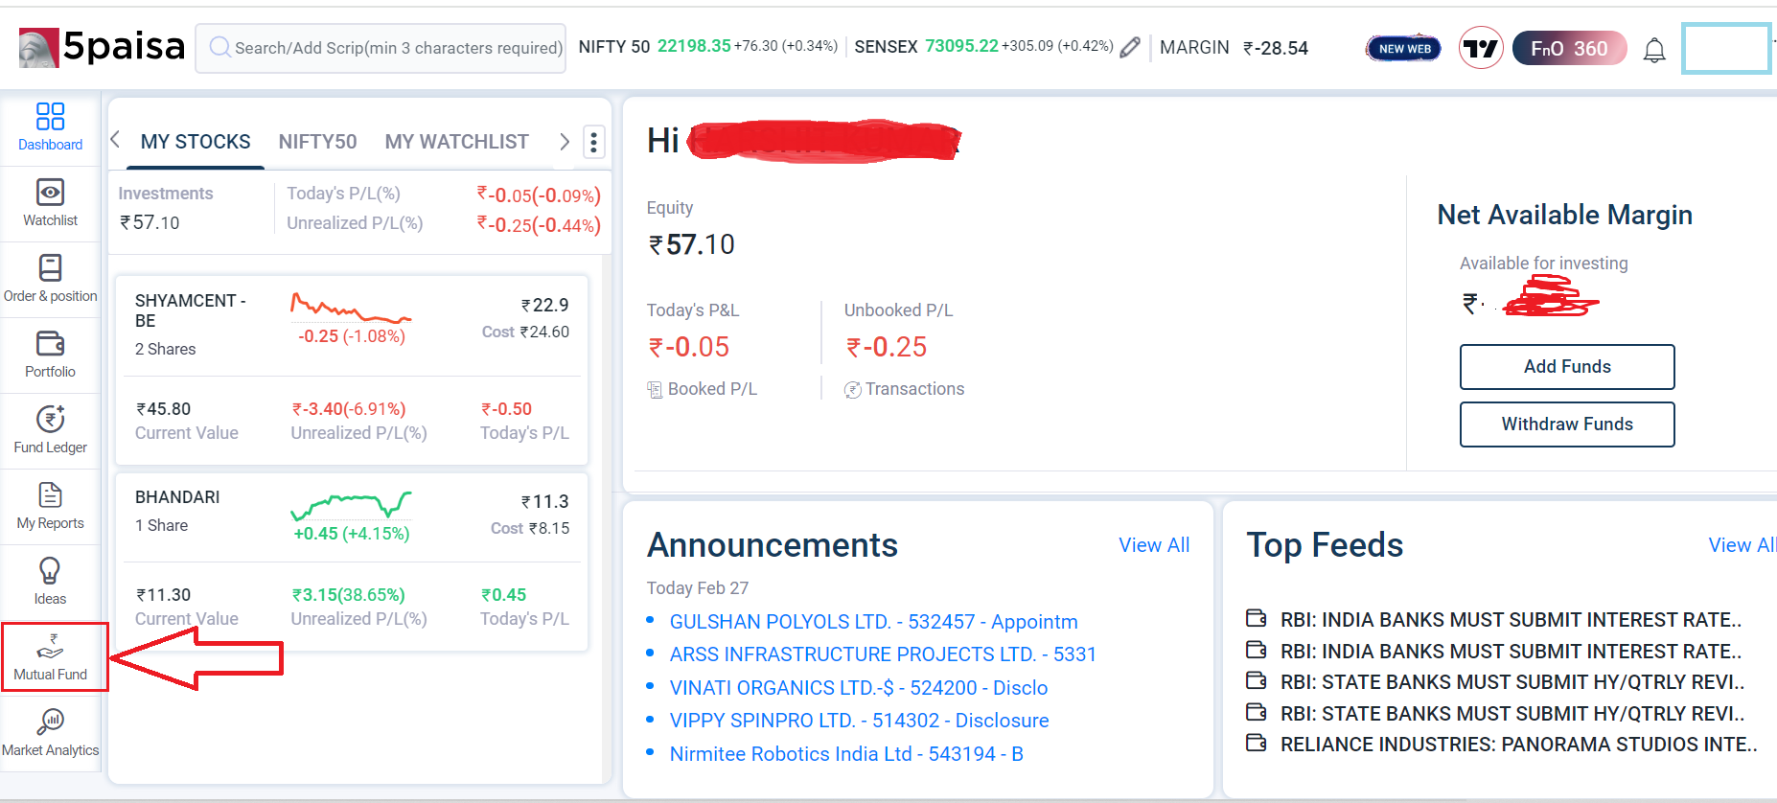Open Market Analytics in sidebar
Image resolution: width=1777 pixels, height=803 pixels.
point(50,732)
